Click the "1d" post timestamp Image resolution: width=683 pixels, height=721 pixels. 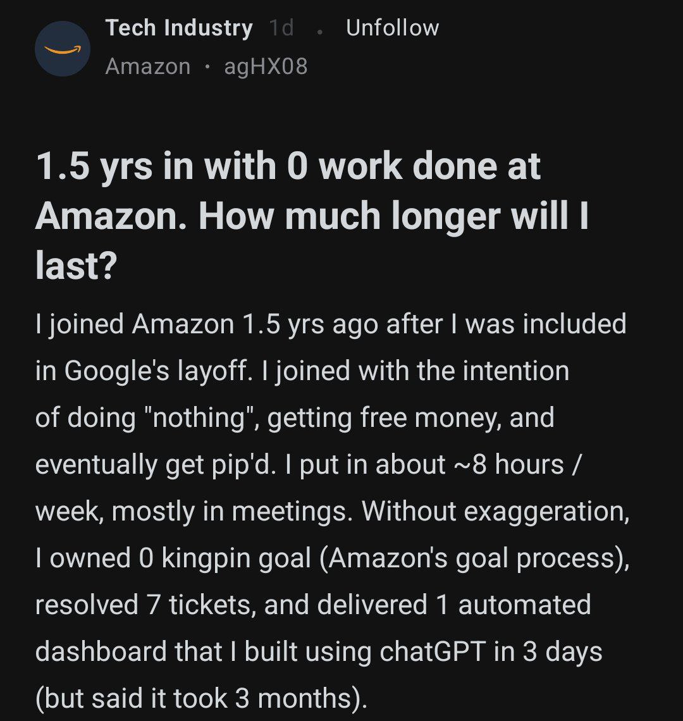pyautogui.click(x=281, y=28)
